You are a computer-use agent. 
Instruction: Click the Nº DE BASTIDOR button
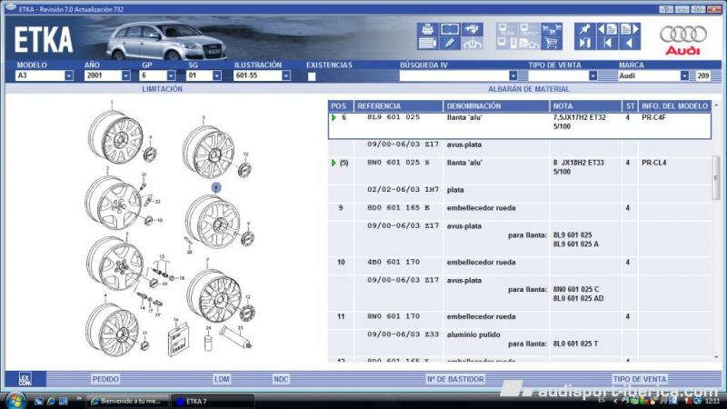[455, 379]
